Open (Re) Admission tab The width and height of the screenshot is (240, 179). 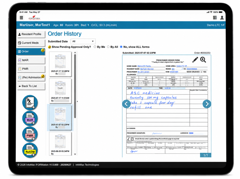(x=31, y=77)
